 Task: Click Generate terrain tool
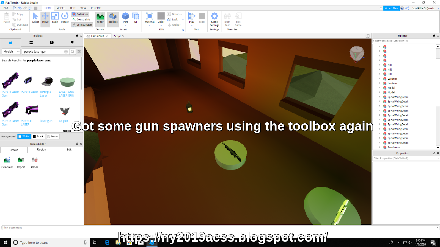(7, 163)
